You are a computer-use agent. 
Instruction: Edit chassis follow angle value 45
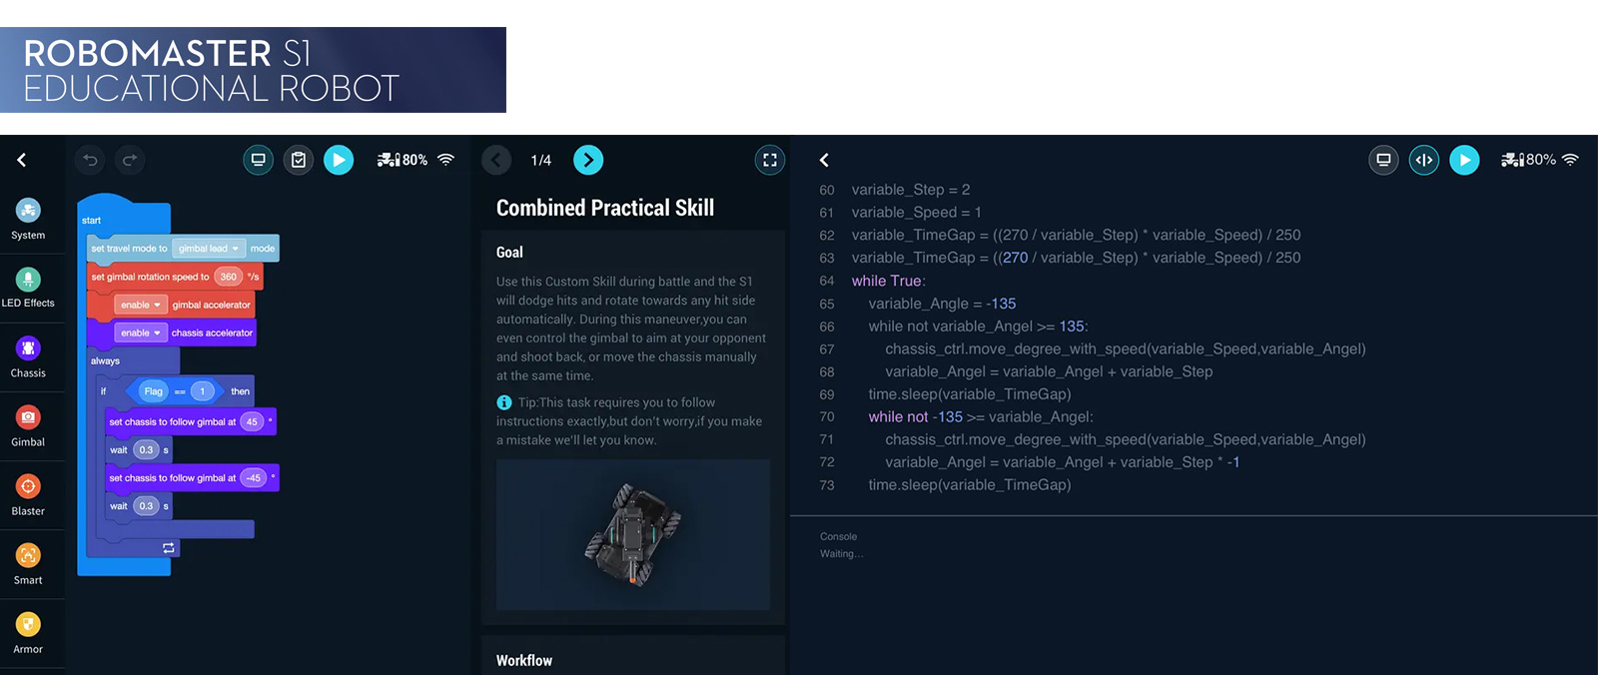tap(252, 421)
